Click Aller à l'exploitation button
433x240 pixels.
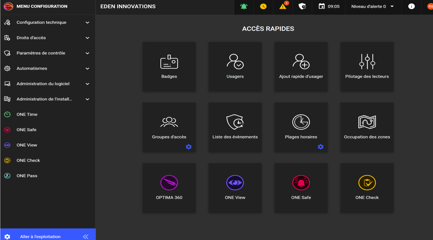[x=40, y=236]
